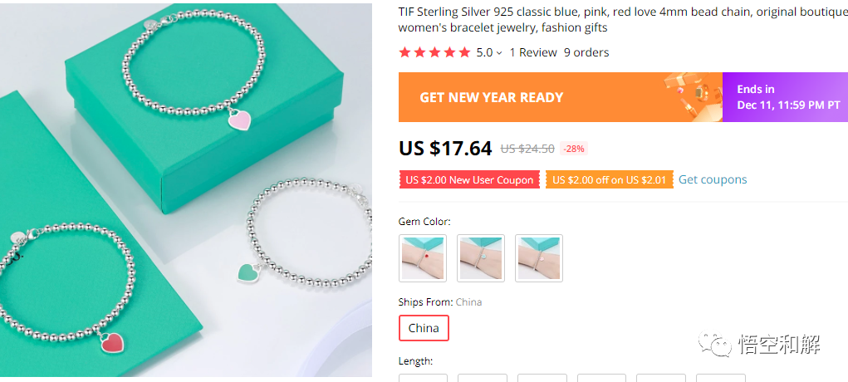Choose the red heart gem color swatch
The height and width of the screenshot is (382, 848).
tap(423, 257)
